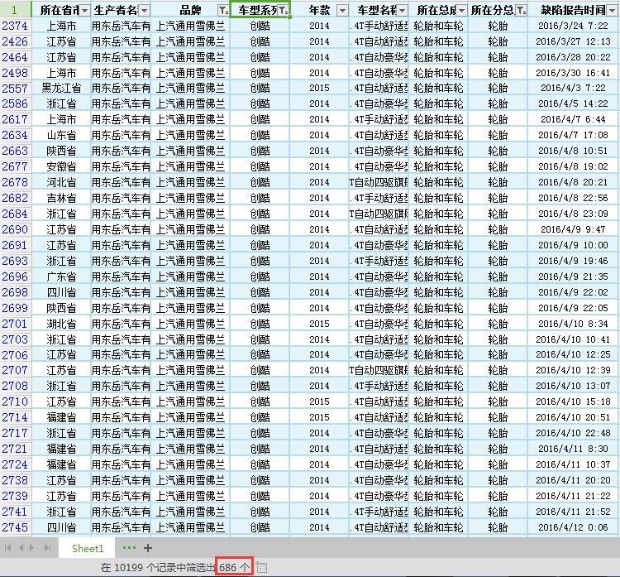The height and width of the screenshot is (577, 620).
Task: Jump to the last sheet with navigation arrow
Action: (x=47, y=548)
